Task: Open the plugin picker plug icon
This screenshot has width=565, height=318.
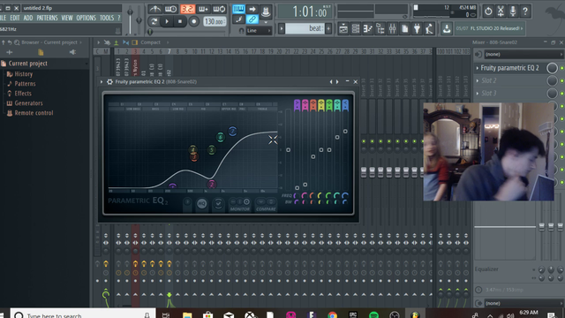Action: click(x=417, y=29)
